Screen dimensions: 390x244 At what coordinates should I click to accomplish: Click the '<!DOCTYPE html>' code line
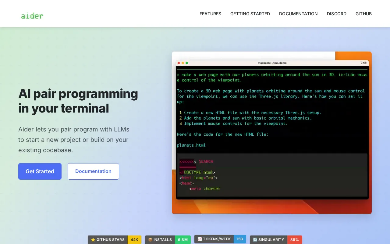point(197,172)
